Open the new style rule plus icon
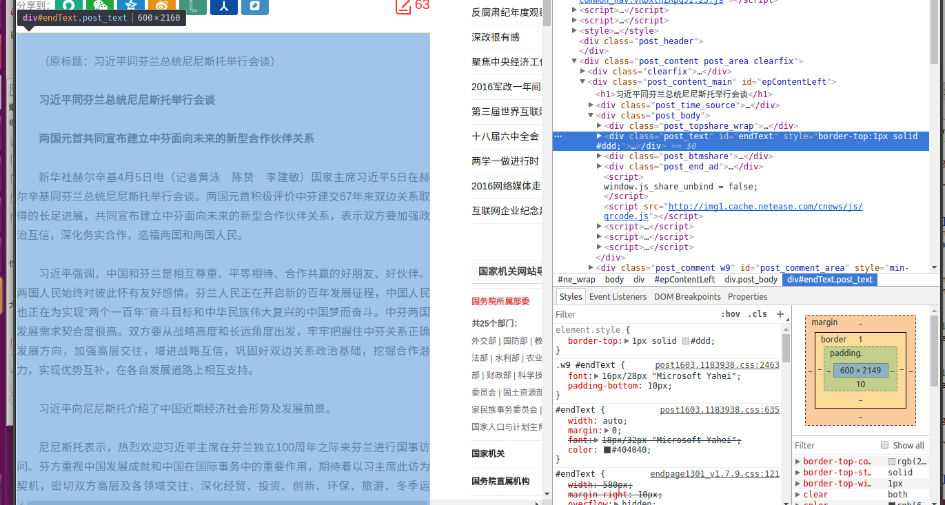This screenshot has width=945, height=505. pyautogui.click(x=780, y=314)
